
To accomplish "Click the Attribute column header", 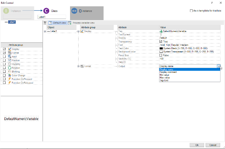I will [x=138, y=27].
